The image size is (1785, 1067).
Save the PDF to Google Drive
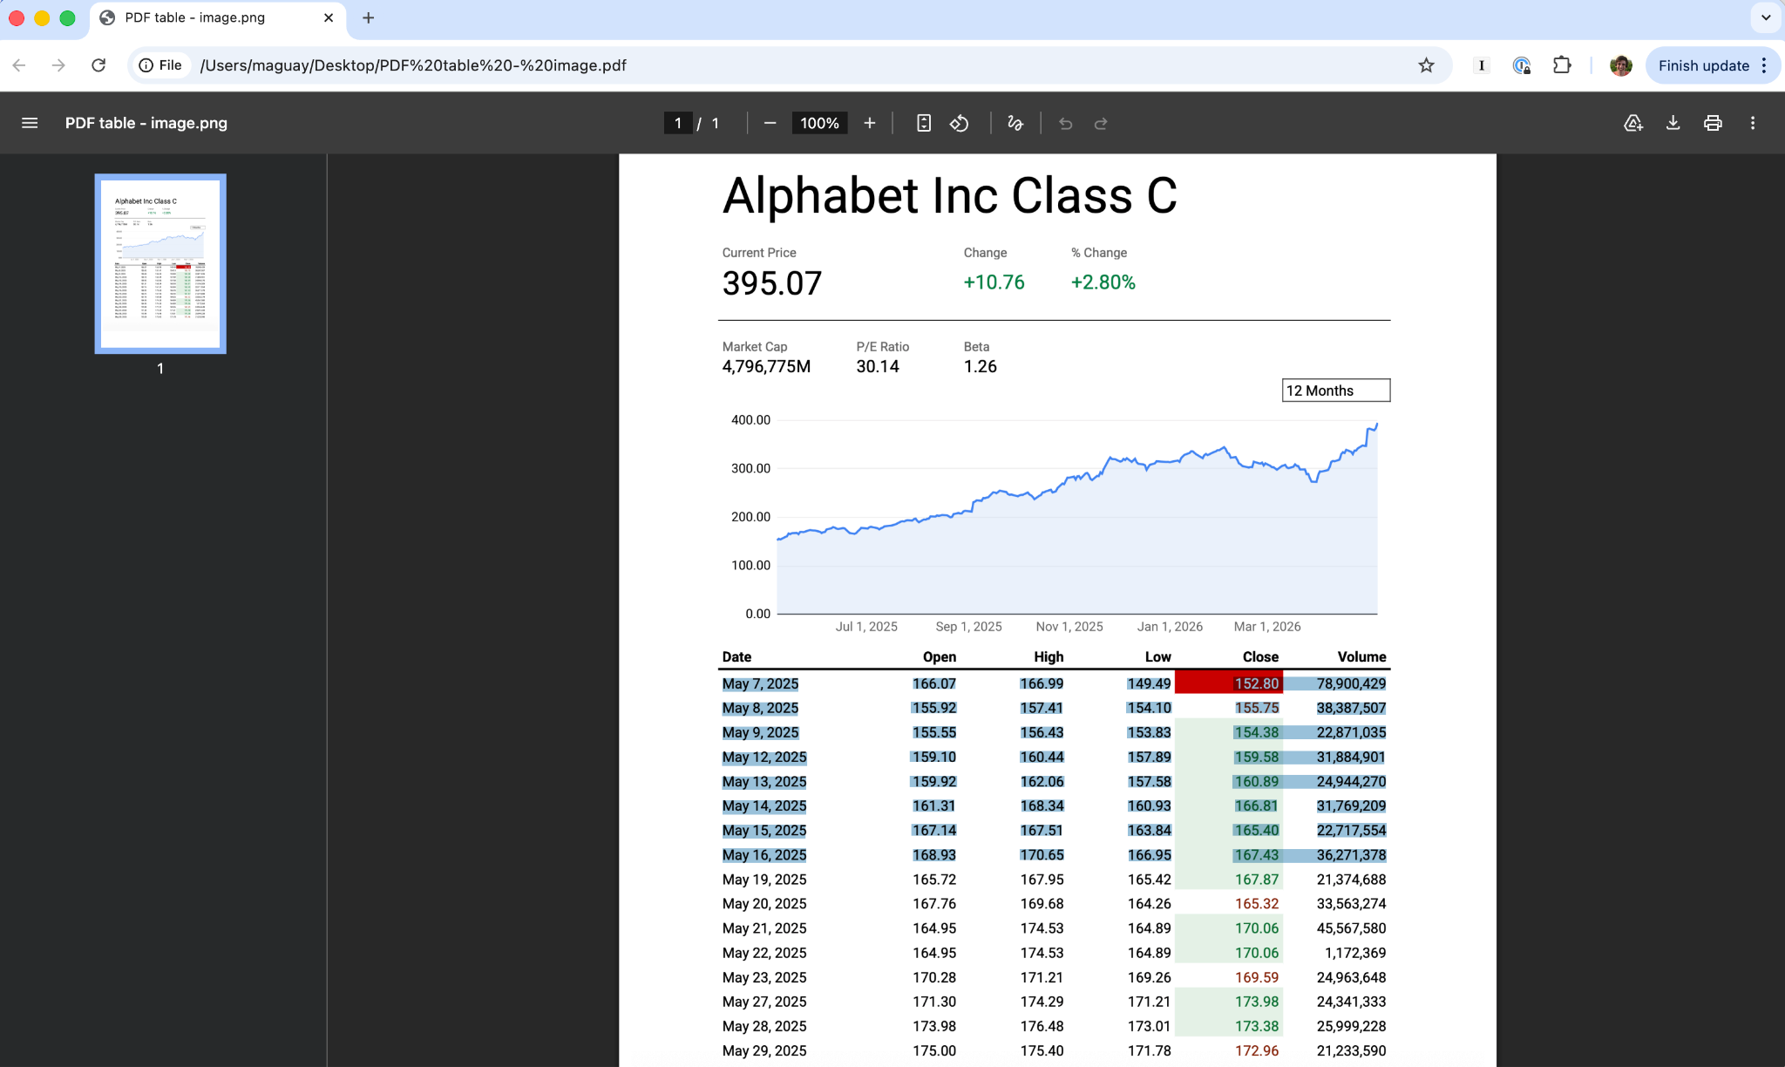(1633, 123)
